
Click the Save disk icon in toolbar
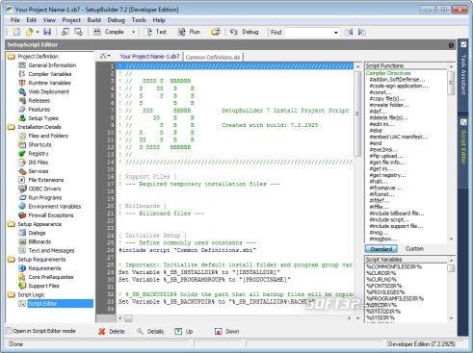tap(47, 32)
